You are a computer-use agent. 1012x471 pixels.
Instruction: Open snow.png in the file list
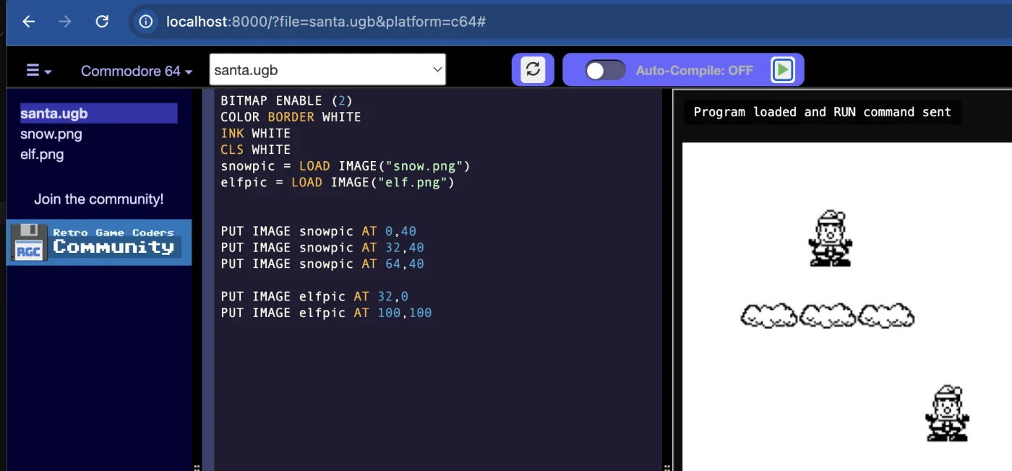click(51, 134)
